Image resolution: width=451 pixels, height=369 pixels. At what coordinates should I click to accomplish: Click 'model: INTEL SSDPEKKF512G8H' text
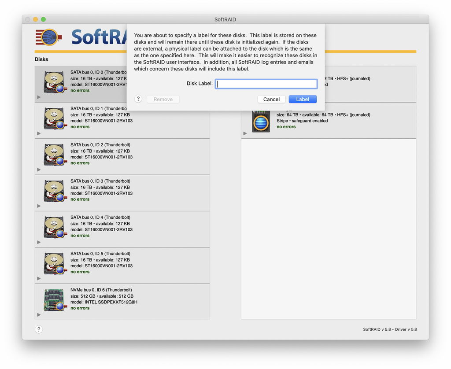pos(104,302)
